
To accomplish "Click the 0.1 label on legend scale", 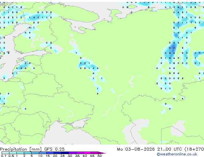I will [x=4, y=156].
